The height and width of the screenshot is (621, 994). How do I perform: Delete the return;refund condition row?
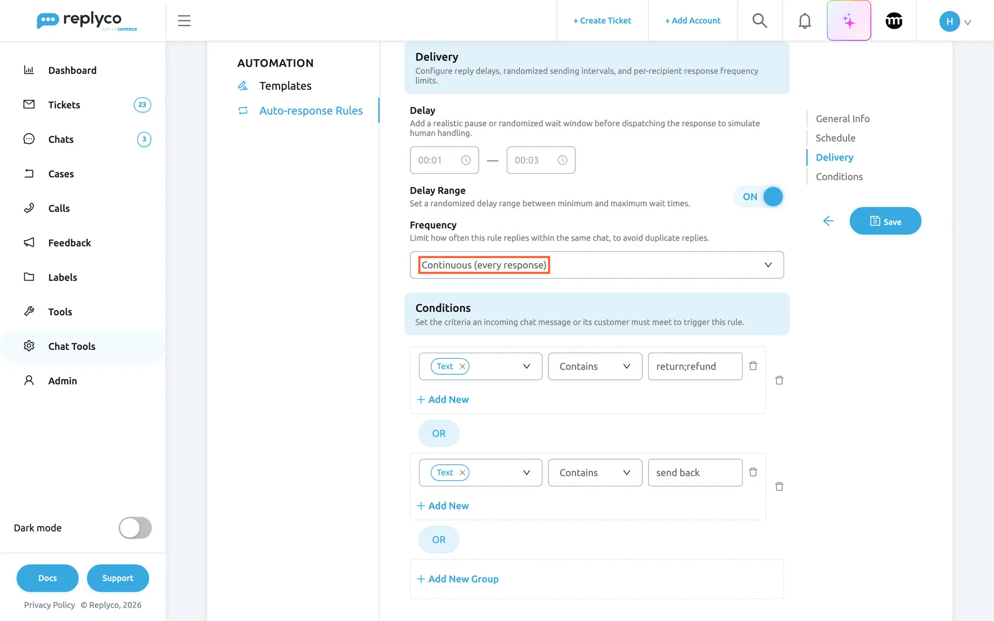[753, 366]
